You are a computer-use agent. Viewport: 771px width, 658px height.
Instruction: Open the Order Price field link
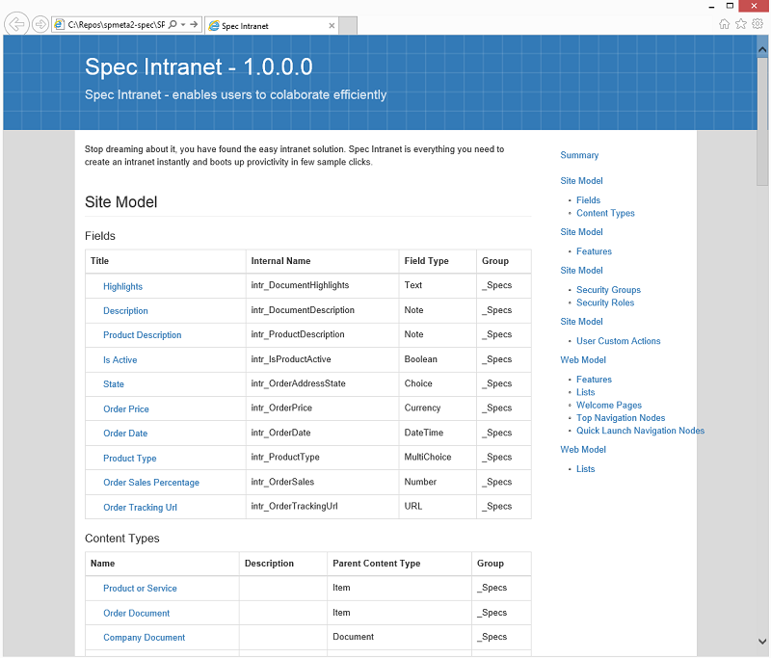tap(126, 409)
